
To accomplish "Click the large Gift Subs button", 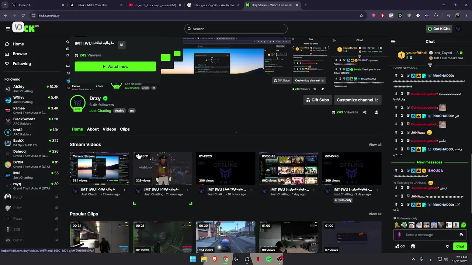I will [317, 100].
